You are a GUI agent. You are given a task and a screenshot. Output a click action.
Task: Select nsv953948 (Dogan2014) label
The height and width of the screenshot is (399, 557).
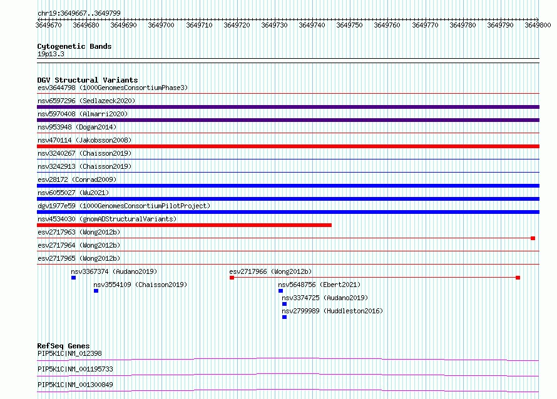point(77,127)
